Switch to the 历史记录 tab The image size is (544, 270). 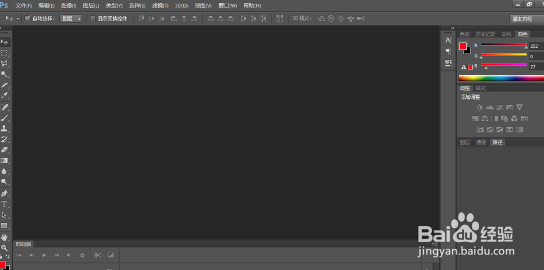point(485,34)
